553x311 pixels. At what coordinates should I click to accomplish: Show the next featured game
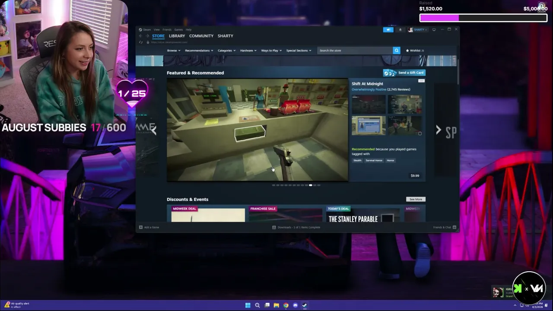tap(438, 130)
